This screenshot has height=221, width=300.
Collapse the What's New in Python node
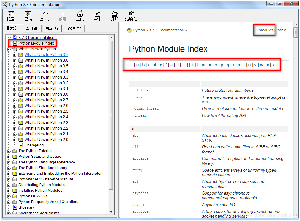pyautogui.click(x=8, y=49)
